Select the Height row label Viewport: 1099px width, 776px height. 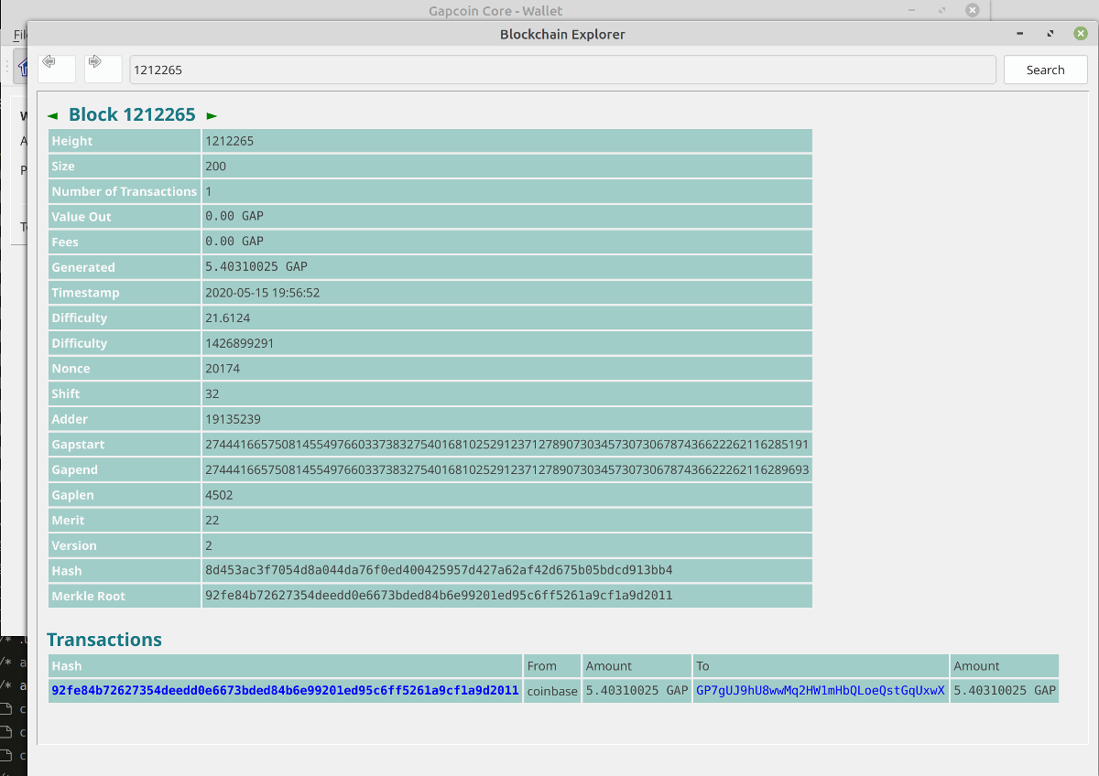[x=72, y=141]
